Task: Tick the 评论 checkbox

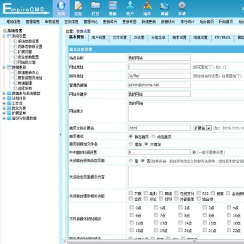Action: [x=146, y=199]
